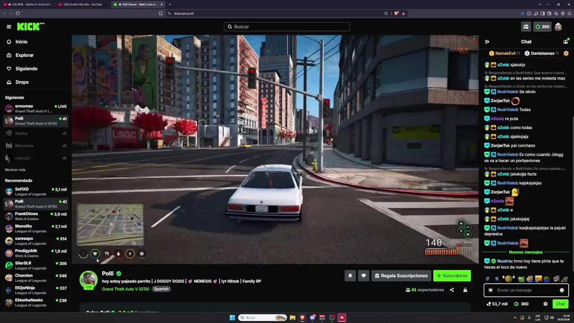
Task: Click the chat identity shield icon
Action: coord(491,290)
